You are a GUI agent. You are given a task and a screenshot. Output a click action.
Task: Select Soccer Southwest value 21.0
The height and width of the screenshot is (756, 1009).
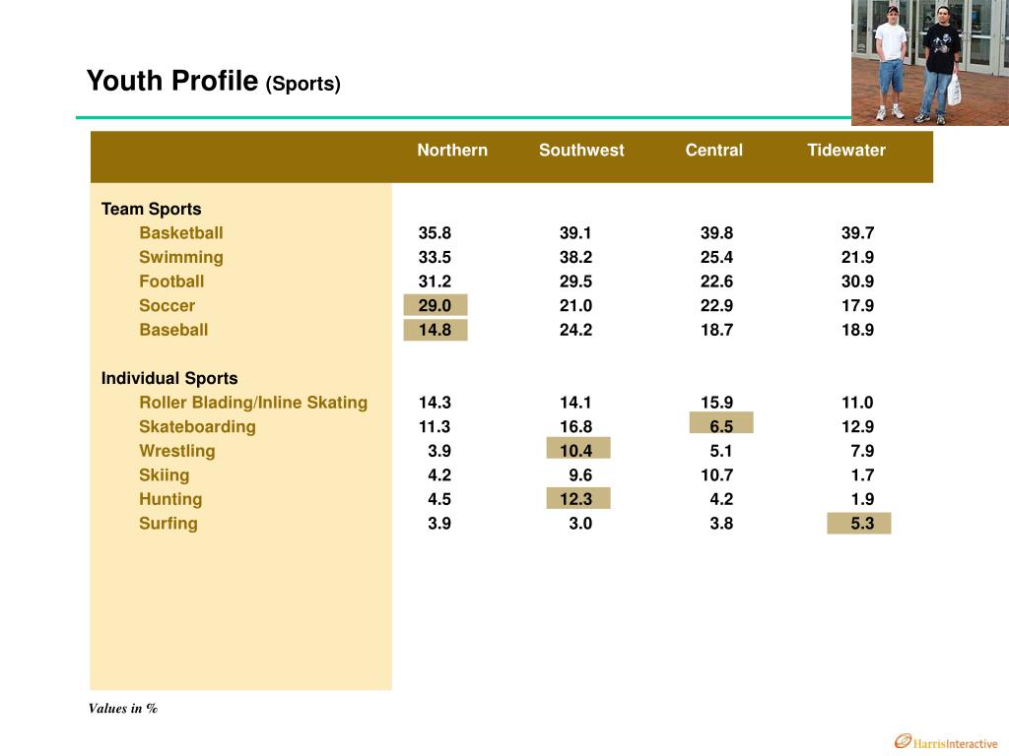pyautogui.click(x=575, y=305)
